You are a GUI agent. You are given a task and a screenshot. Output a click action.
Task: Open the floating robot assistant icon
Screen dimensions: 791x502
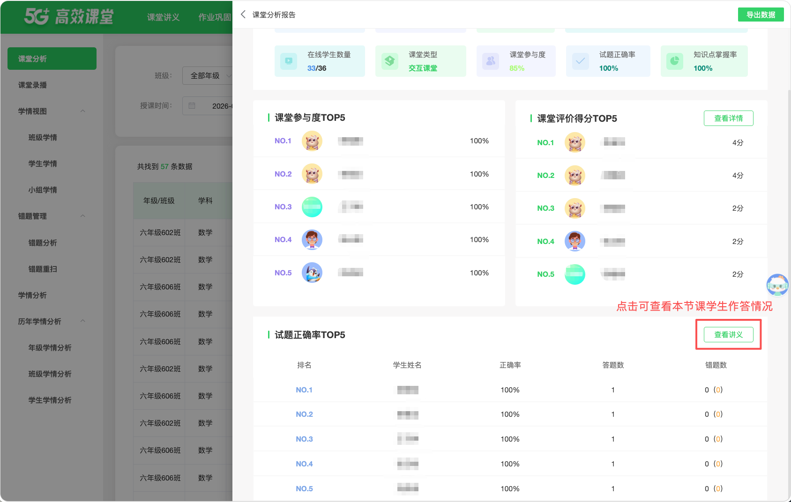click(778, 285)
